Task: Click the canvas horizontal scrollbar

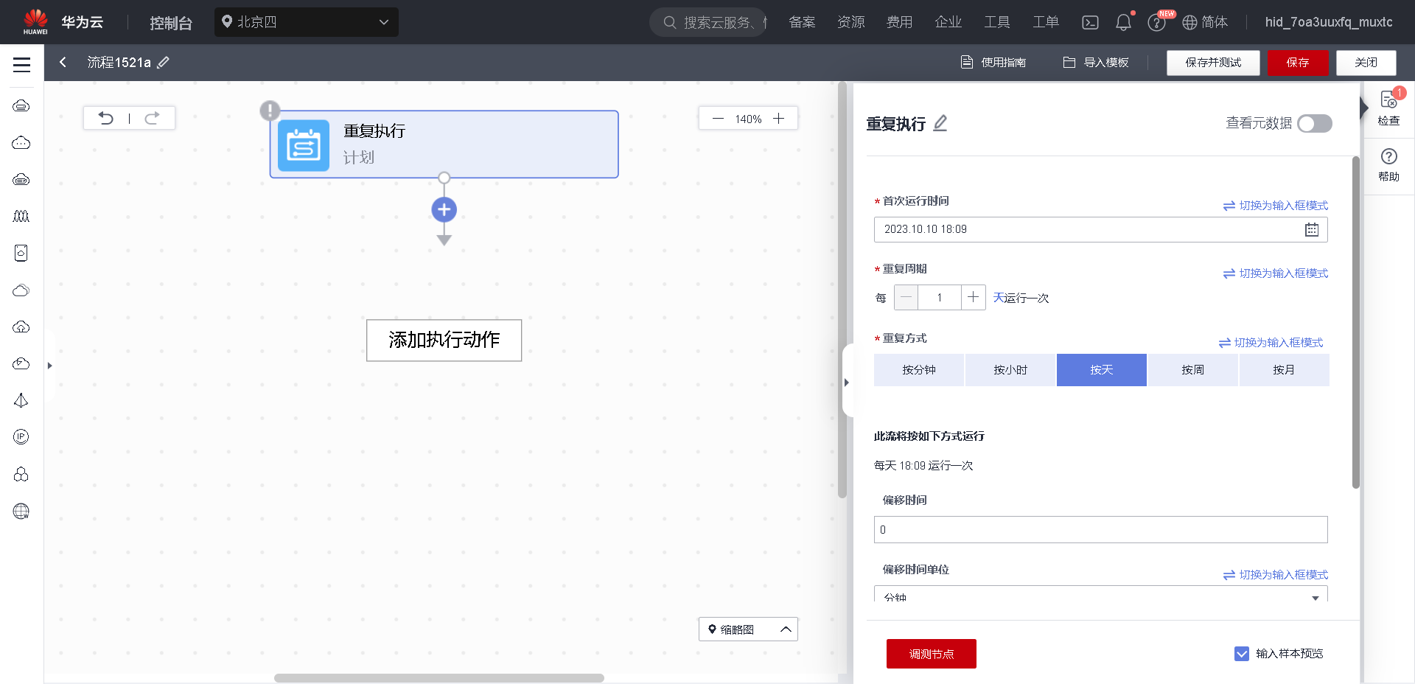Action: (x=439, y=678)
